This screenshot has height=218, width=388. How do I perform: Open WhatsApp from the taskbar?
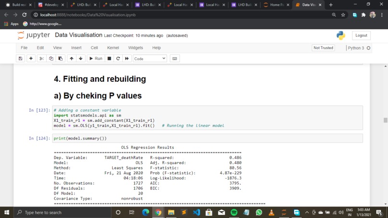coord(259,212)
